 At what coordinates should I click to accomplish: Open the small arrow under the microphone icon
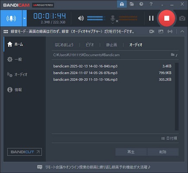click(113, 23)
